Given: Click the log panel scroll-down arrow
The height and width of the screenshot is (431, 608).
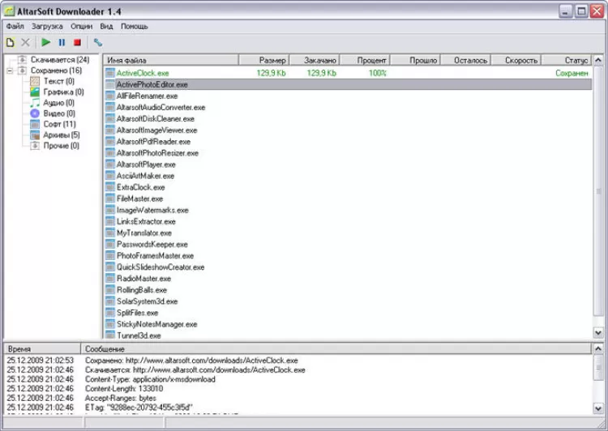Looking at the screenshot, I should click(598, 408).
